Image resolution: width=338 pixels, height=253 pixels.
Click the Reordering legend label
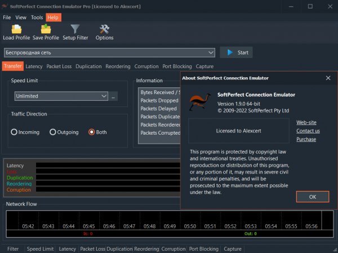(19, 184)
